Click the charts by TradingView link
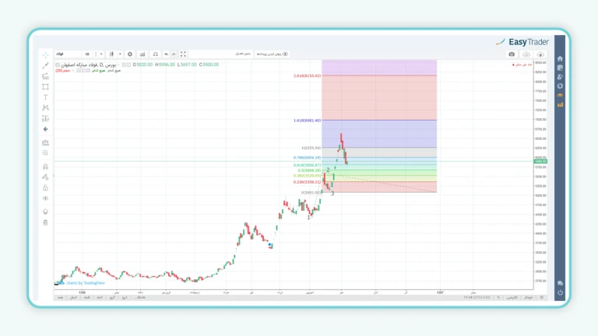The image size is (598, 336). pyautogui.click(x=86, y=283)
